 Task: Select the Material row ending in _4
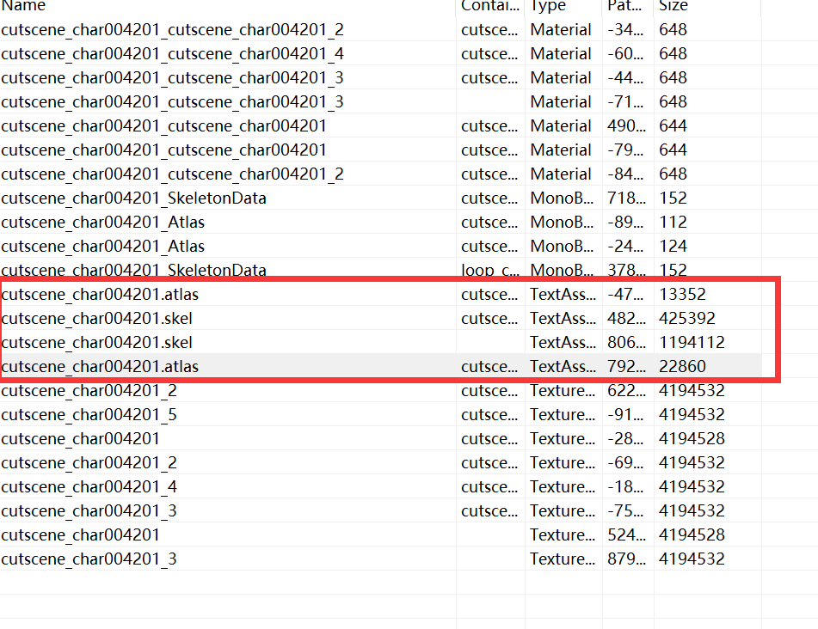tap(172, 53)
